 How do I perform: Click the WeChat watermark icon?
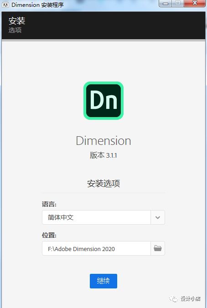pos(173,299)
